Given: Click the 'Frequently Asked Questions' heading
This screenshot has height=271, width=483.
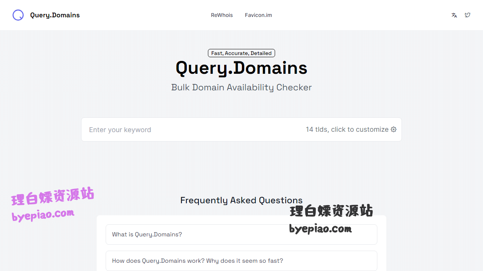Looking at the screenshot, I should (x=241, y=200).
